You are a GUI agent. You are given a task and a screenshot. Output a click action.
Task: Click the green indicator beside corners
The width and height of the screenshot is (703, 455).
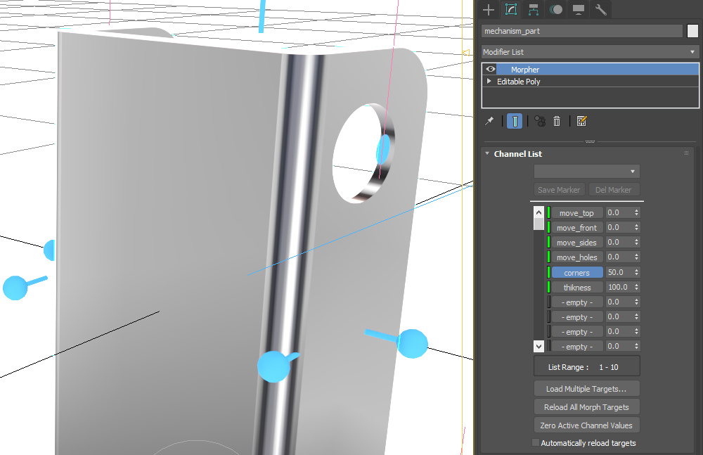pyautogui.click(x=548, y=272)
